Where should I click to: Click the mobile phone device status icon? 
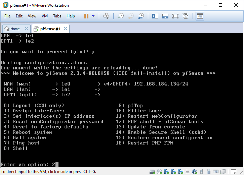tap(201, 172)
